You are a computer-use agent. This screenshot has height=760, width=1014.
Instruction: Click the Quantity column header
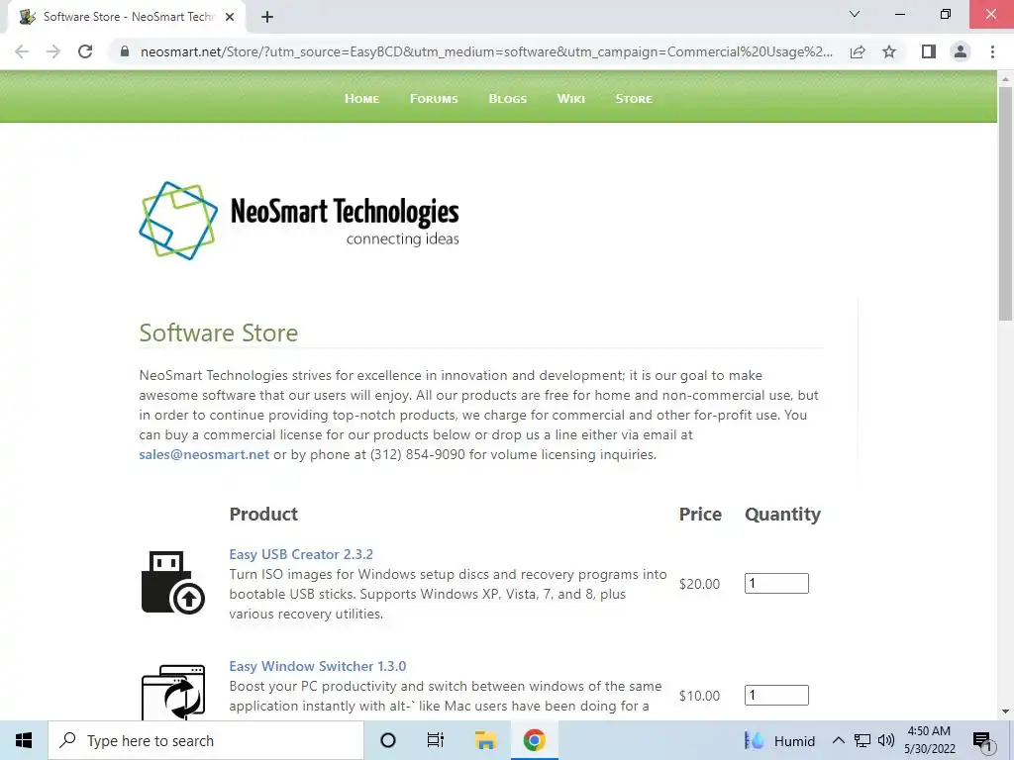782,515
